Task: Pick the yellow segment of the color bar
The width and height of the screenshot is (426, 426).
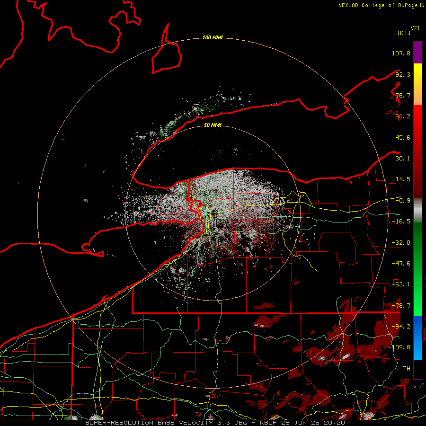Action: coord(418,84)
